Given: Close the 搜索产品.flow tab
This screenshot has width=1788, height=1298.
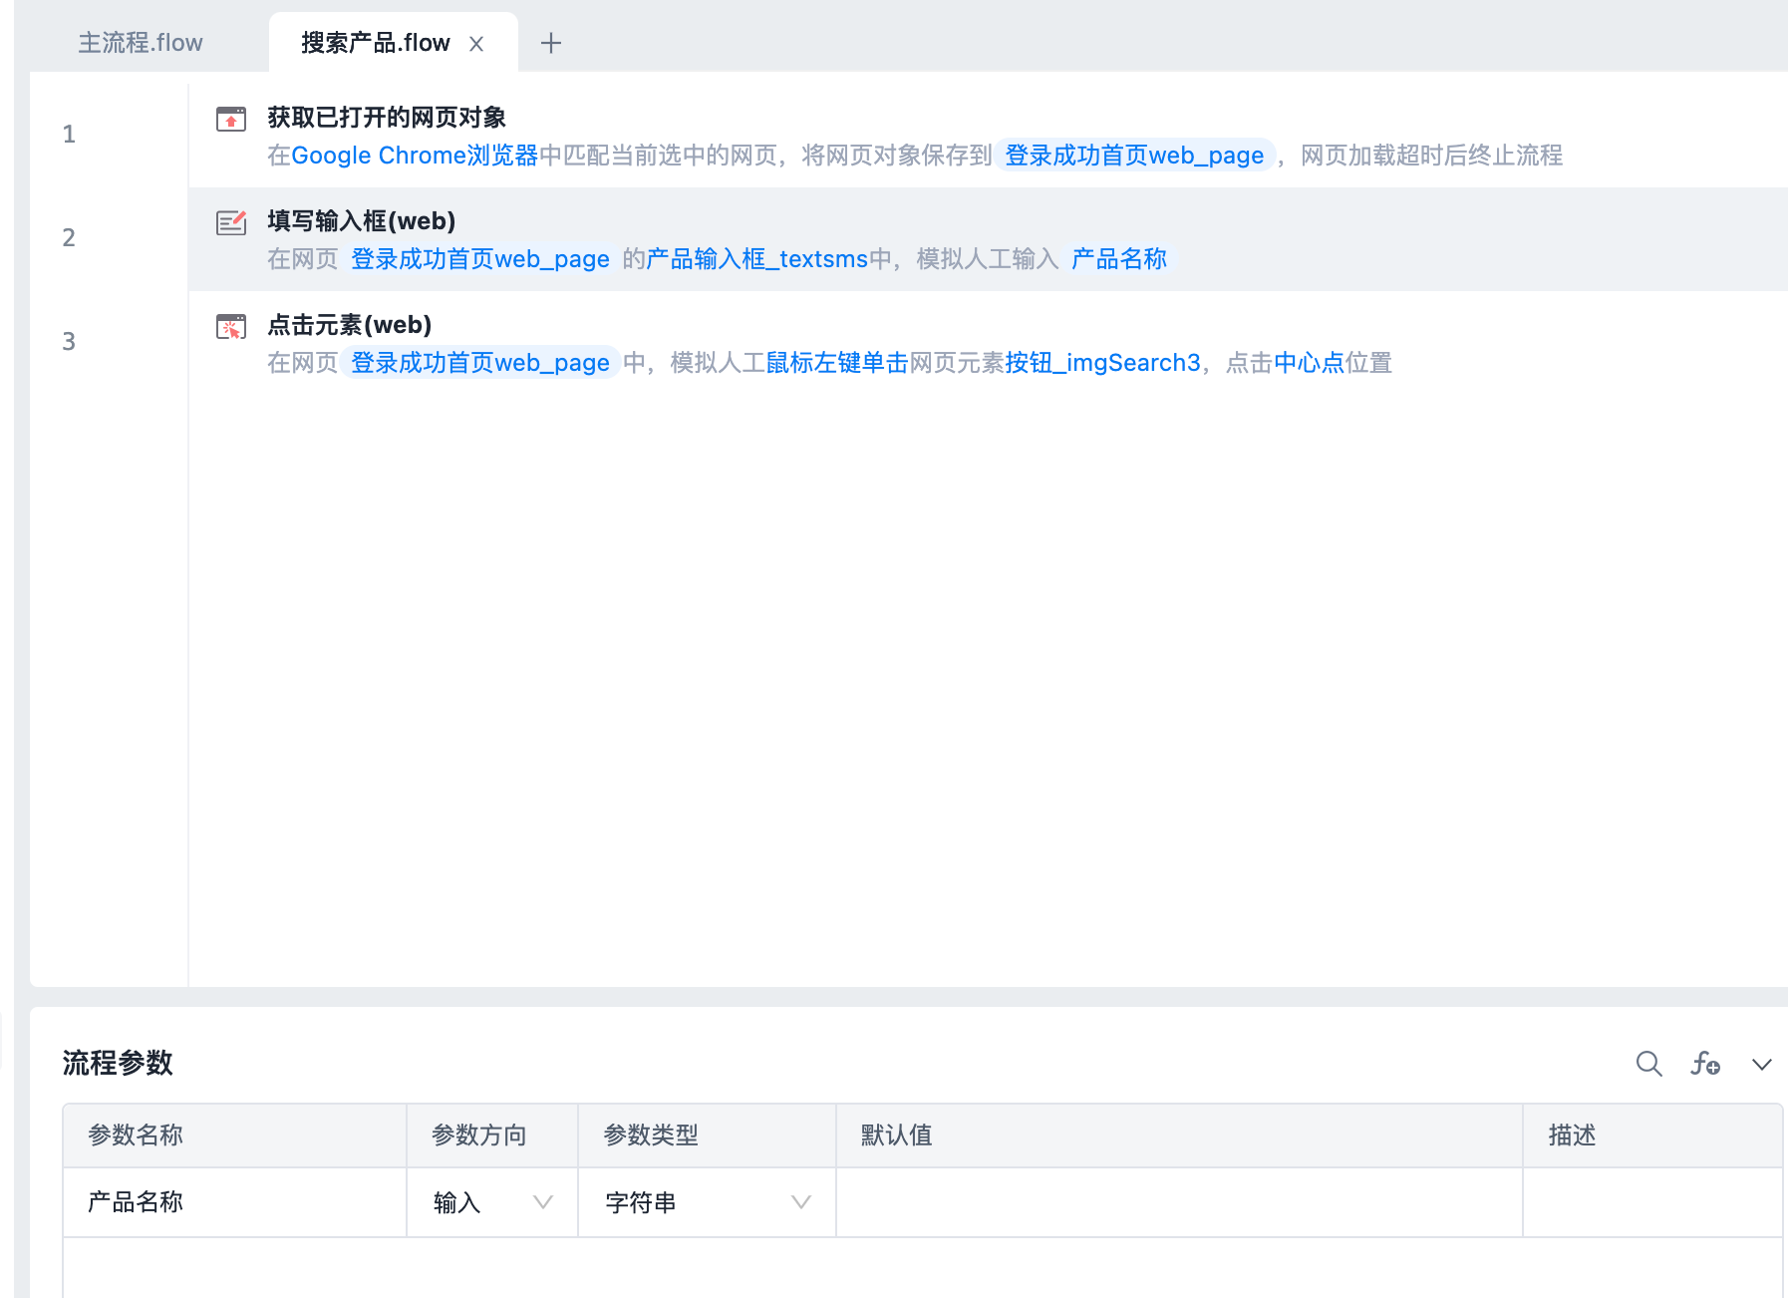Looking at the screenshot, I should (x=476, y=44).
